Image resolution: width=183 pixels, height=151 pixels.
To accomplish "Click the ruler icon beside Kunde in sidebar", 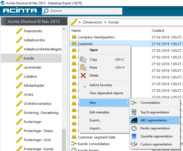I will pos(19,58).
